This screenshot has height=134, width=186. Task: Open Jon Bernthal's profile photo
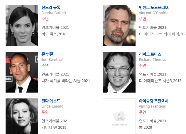[22, 72]
